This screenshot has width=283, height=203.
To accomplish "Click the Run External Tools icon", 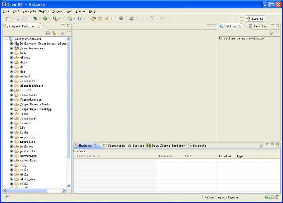I will tap(55, 18).
